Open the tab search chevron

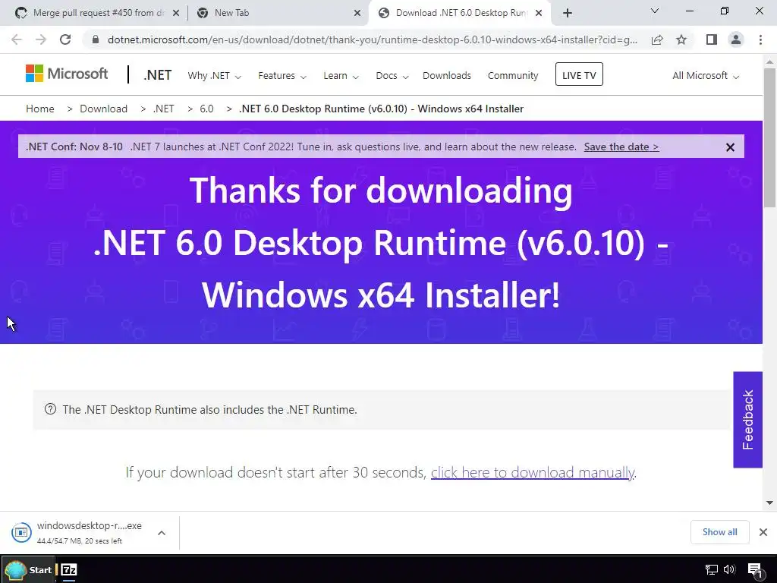[655, 11]
